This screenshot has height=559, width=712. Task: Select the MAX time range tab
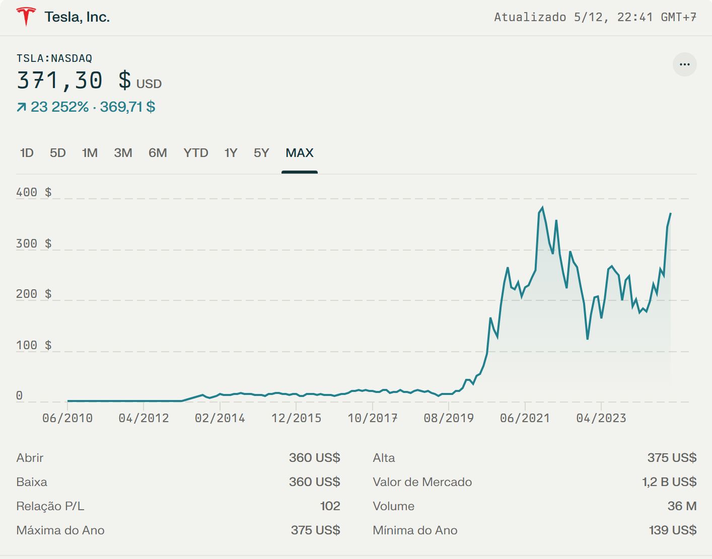(300, 153)
